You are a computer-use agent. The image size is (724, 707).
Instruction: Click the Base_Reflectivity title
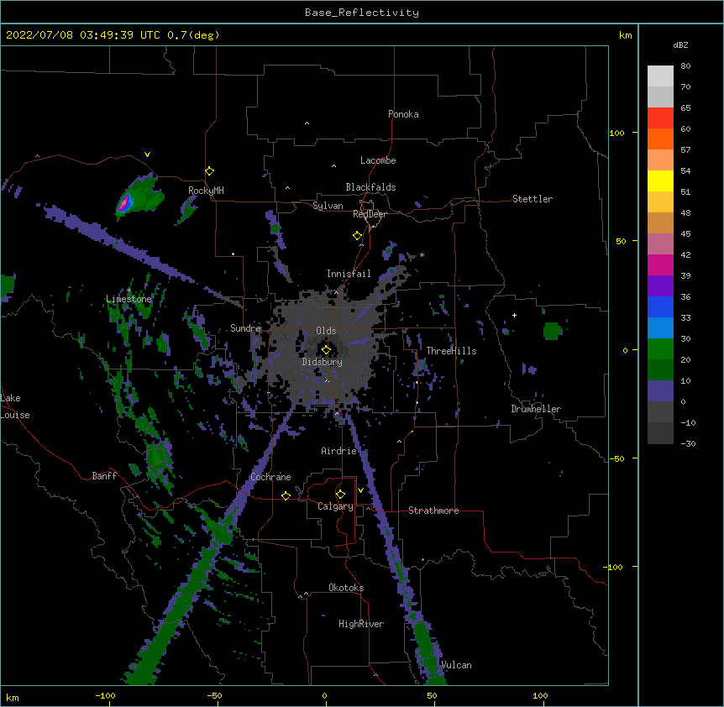[x=362, y=13]
